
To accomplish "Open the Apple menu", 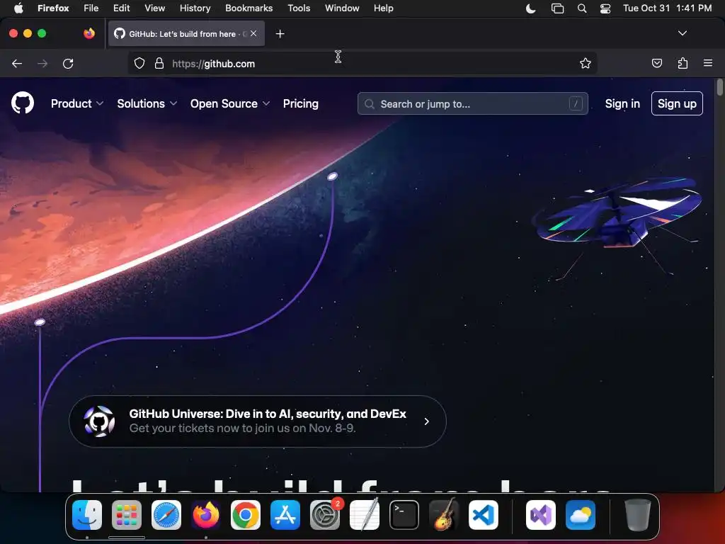I will pyautogui.click(x=18, y=8).
